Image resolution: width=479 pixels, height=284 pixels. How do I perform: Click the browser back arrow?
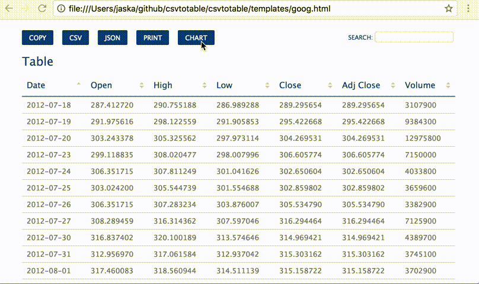9,8
